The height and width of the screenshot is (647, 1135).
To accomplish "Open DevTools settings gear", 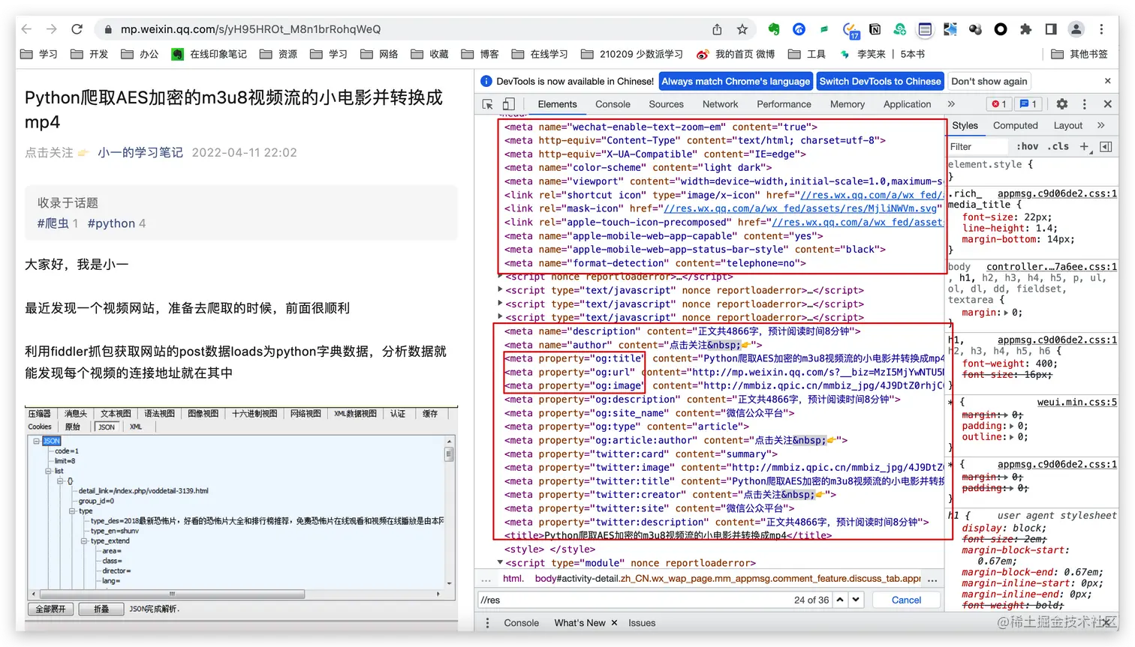I will point(1062,104).
